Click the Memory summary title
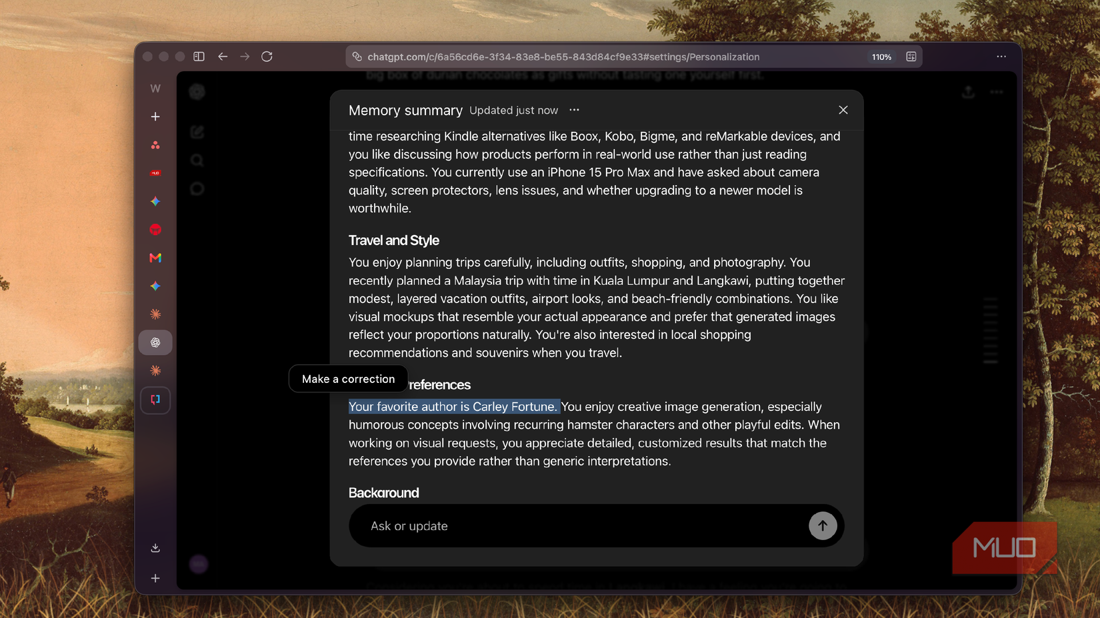The width and height of the screenshot is (1100, 618). point(405,111)
